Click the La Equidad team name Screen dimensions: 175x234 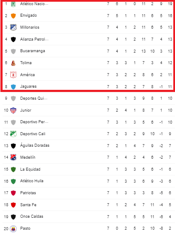(30, 169)
